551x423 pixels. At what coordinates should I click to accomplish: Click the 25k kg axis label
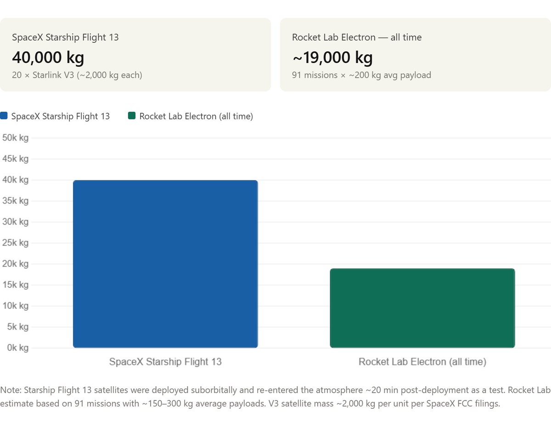15,243
